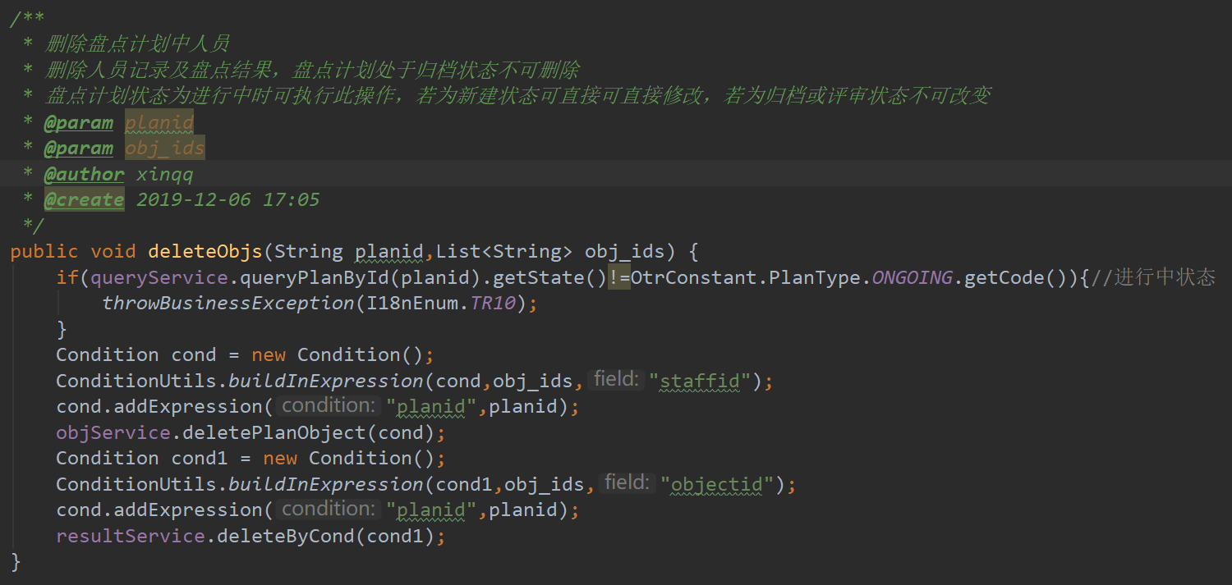
Task: Click queryPlanById method call
Action: pyautogui.click(x=315, y=277)
